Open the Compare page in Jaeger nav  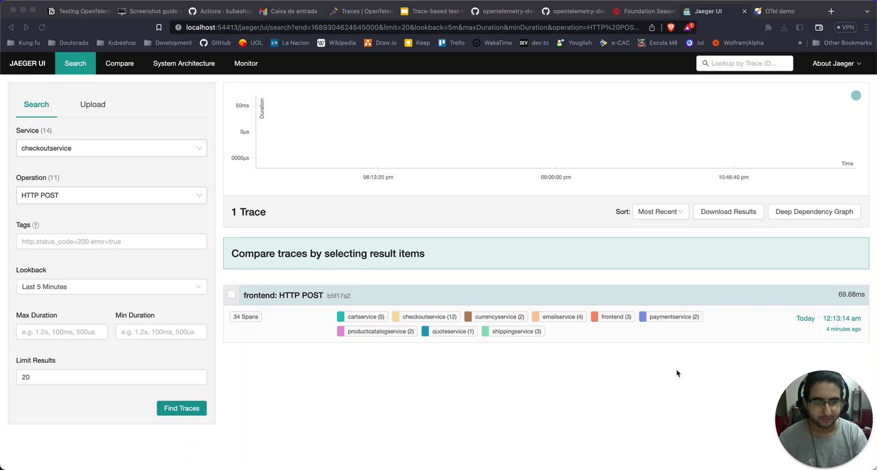[120, 63]
